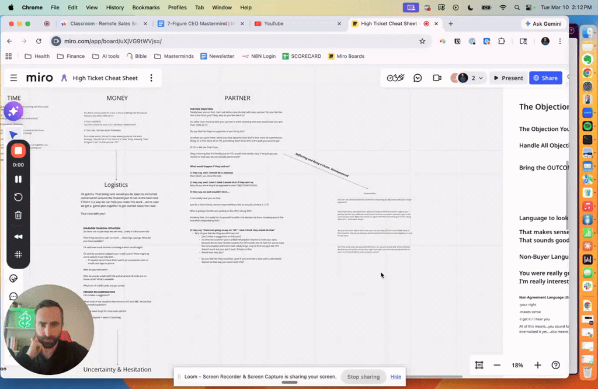The width and height of the screenshot is (598, 389).
Task: Zoom out with the minus button
Action: click(x=497, y=365)
